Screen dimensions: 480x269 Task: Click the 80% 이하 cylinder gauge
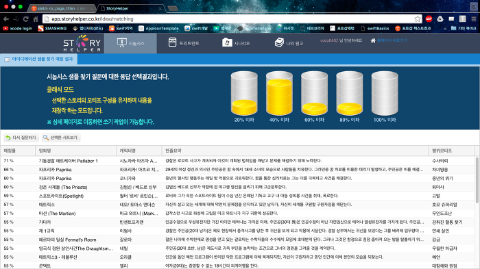click(350, 93)
